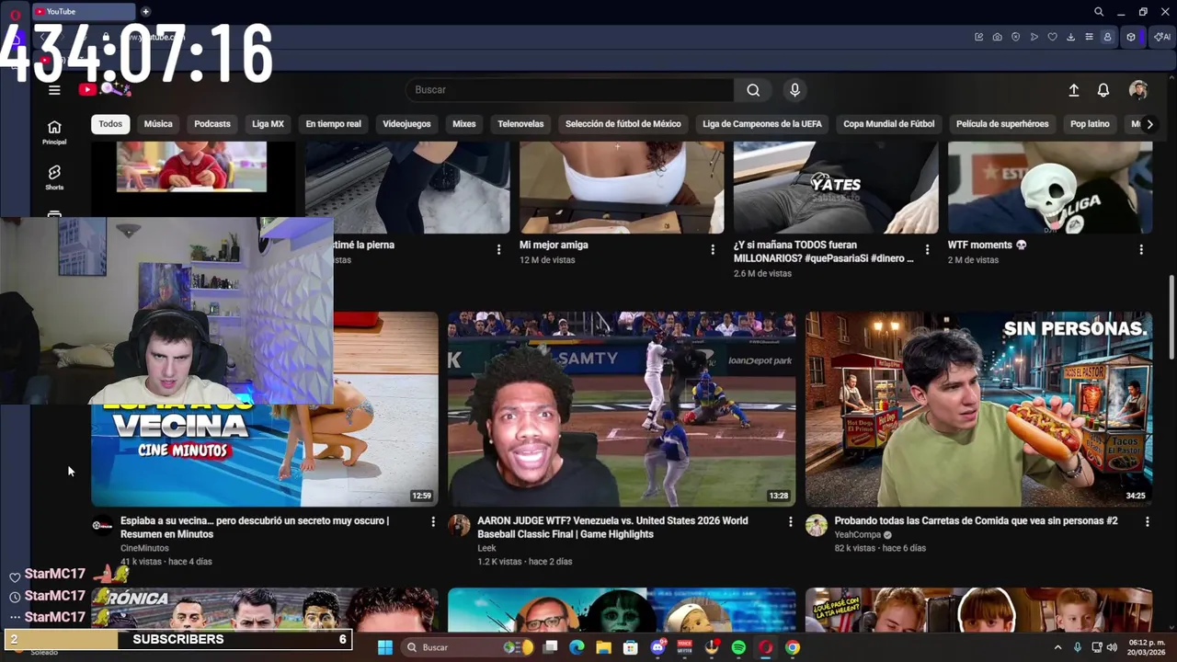The image size is (1177, 662).
Task: Select the Música filter chip
Action: tap(158, 124)
